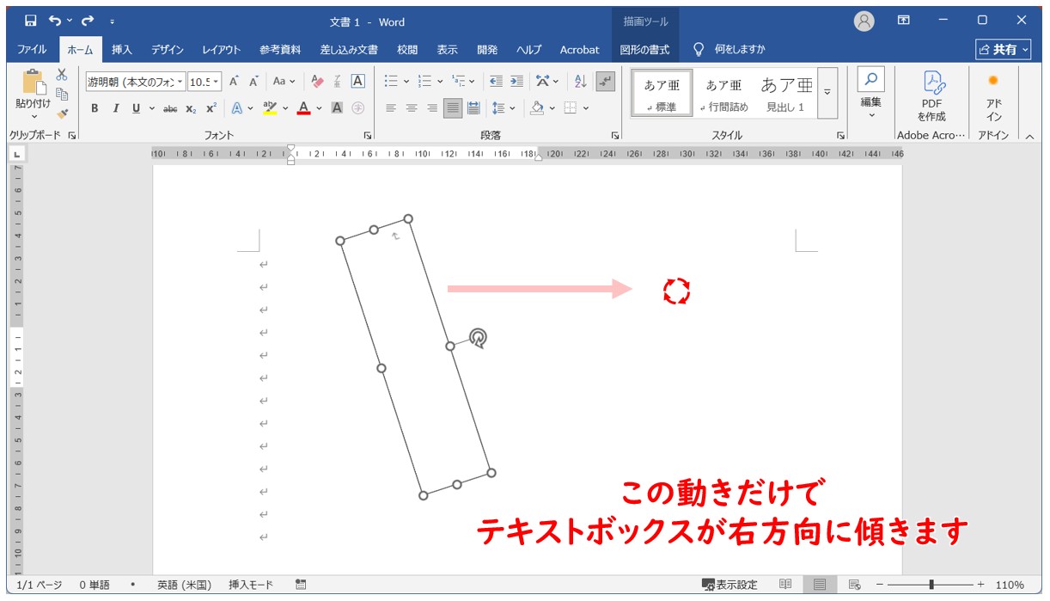The width and height of the screenshot is (1050, 601).
Task: Click 表示設定 in status bar
Action: click(x=730, y=585)
